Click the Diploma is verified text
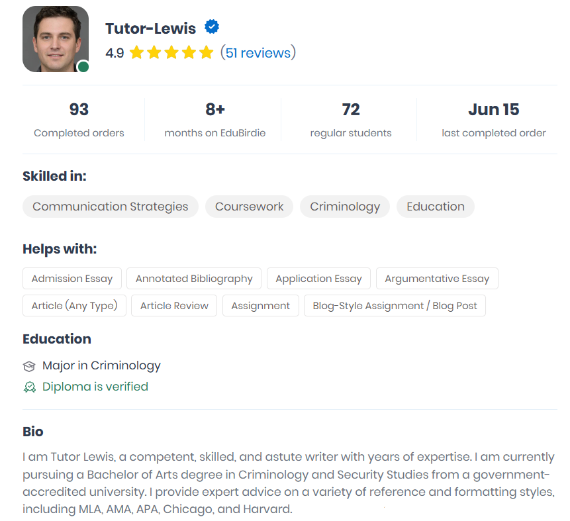 click(95, 387)
